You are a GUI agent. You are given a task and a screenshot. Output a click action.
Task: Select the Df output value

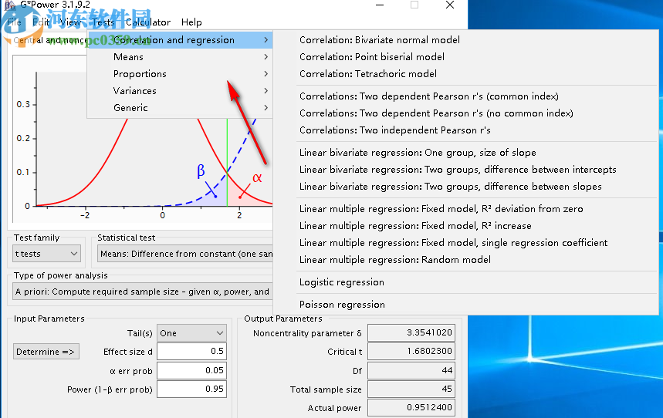411,370
